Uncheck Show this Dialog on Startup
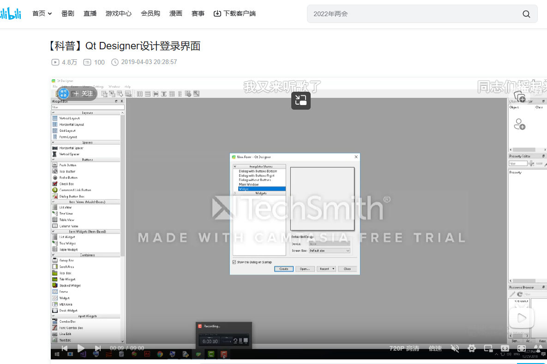This screenshot has height=364, width=547. (234, 261)
